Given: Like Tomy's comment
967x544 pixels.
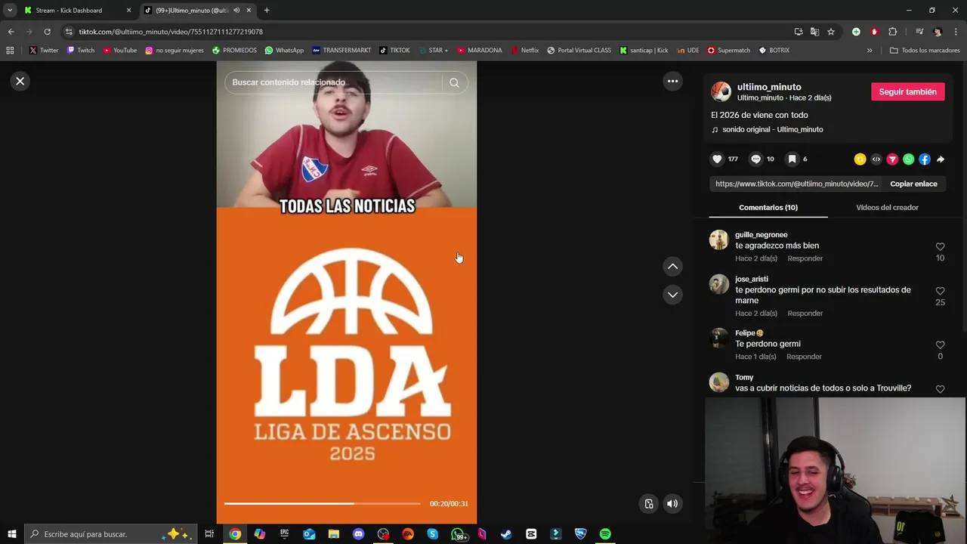Looking at the screenshot, I should [x=940, y=389].
